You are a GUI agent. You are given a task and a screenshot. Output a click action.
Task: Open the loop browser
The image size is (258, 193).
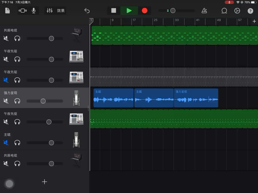coord(224,11)
